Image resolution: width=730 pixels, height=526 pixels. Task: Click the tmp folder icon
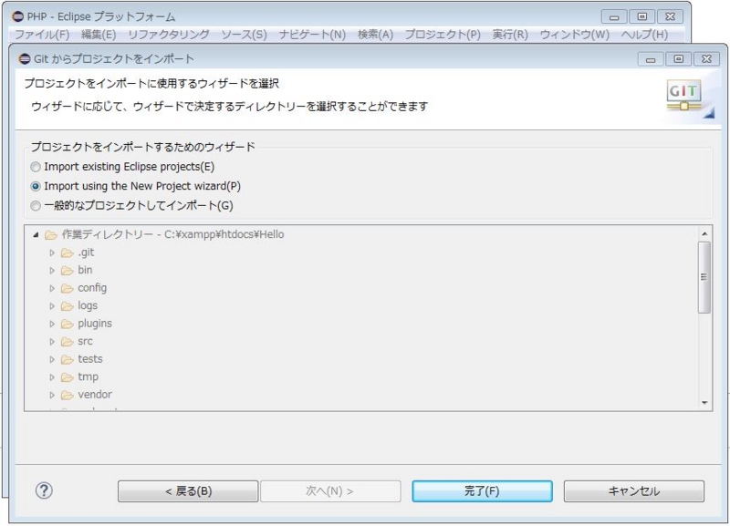click(68, 377)
